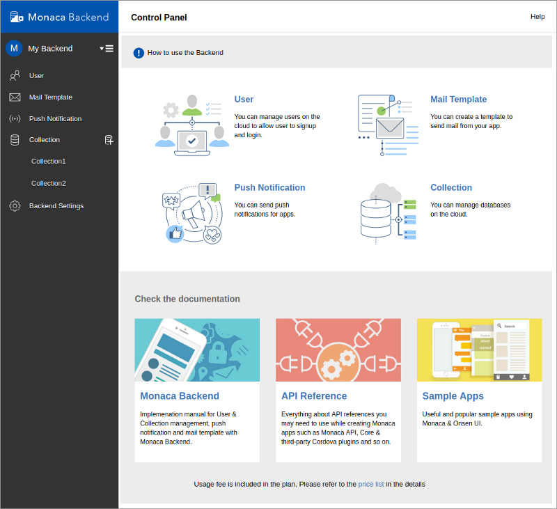Open the Mail Template heading link

pyautogui.click(x=458, y=100)
